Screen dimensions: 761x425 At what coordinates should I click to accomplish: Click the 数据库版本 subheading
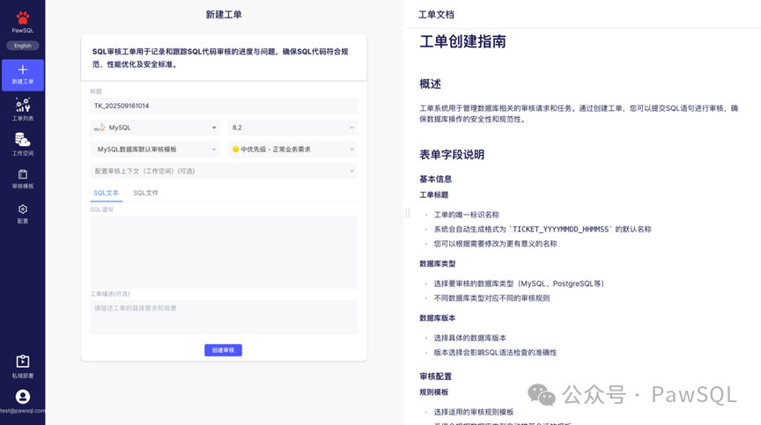pyautogui.click(x=437, y=318)
